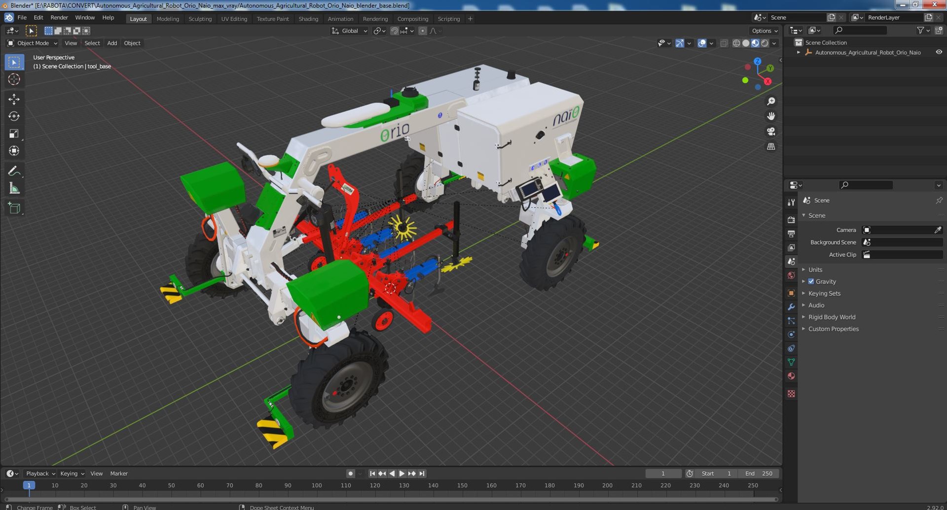Screen dimensions: 947x510
Task: Pin the Scene properties panel
Action: coord(939,201)
